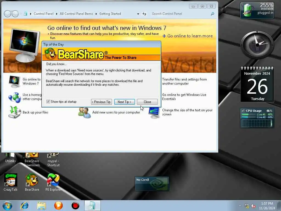Click the network tray icon
This screenshot has width=281, height=211.
[x=247, y=206]
